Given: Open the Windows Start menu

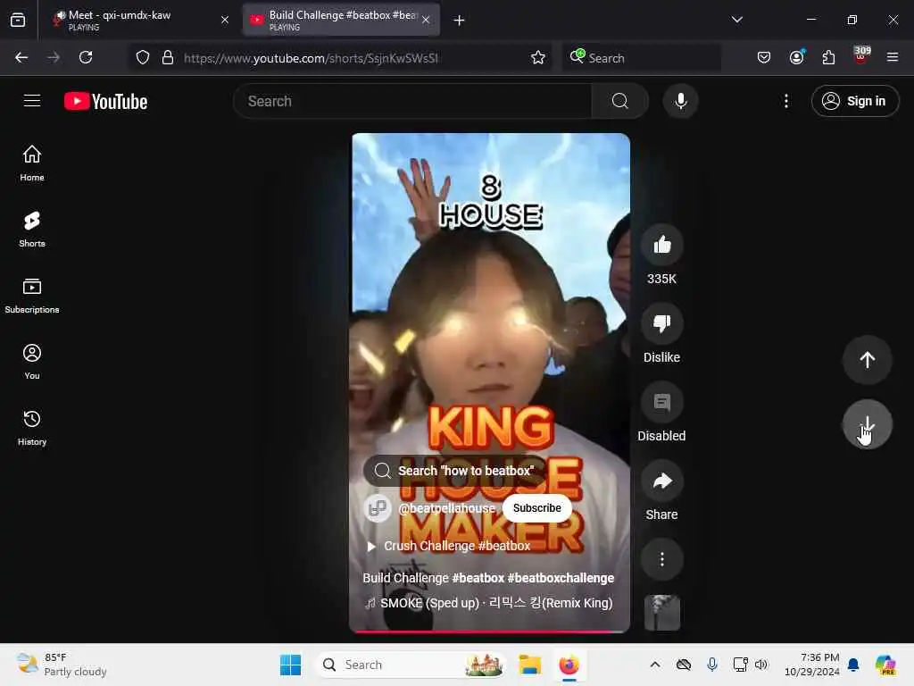Looking at the screenshot, I should point(290,665).
